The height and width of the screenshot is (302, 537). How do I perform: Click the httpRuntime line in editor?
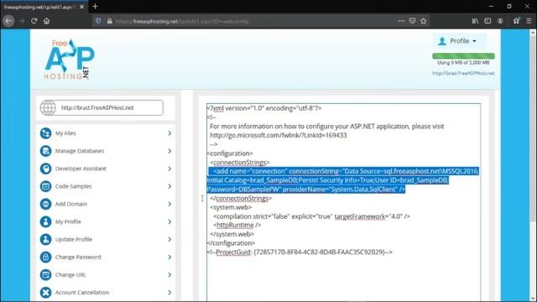point(237,226)
